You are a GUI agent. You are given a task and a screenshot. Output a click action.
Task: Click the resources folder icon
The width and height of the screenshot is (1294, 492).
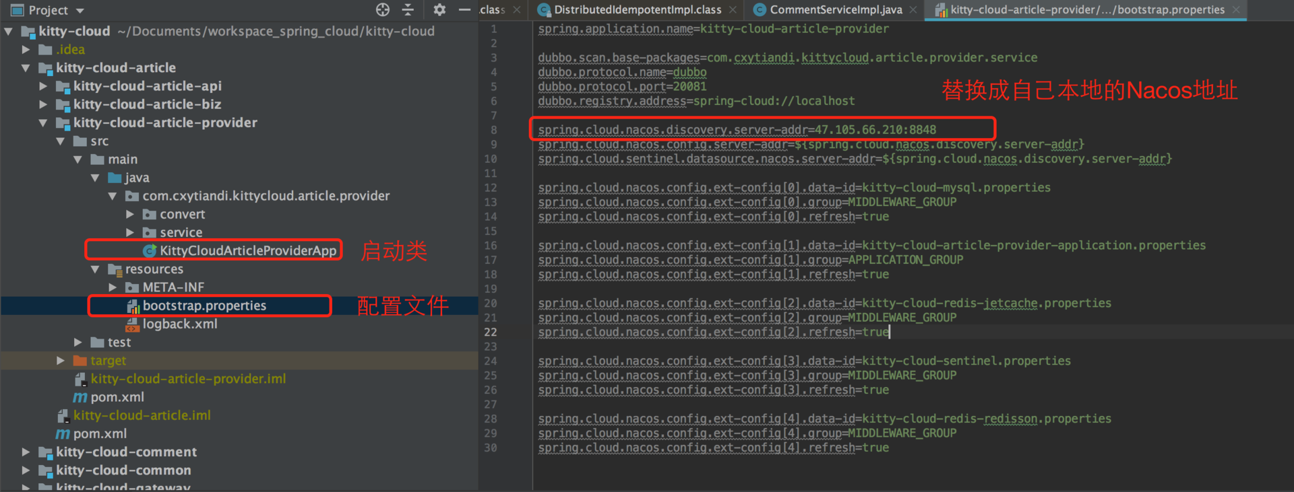click(115, 269)
